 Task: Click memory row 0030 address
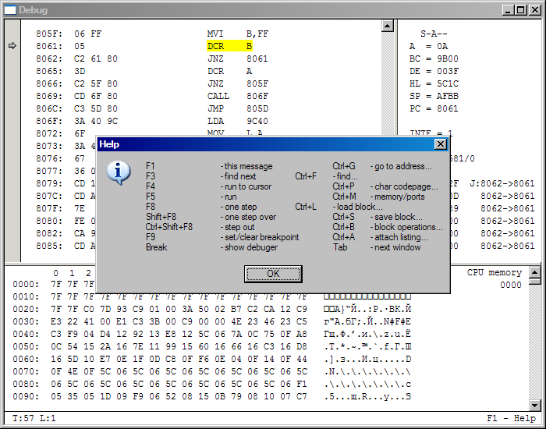(x=26, y=321)
